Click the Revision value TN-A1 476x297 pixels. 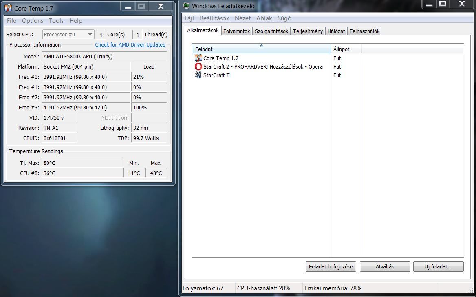(x=59, y=128)
